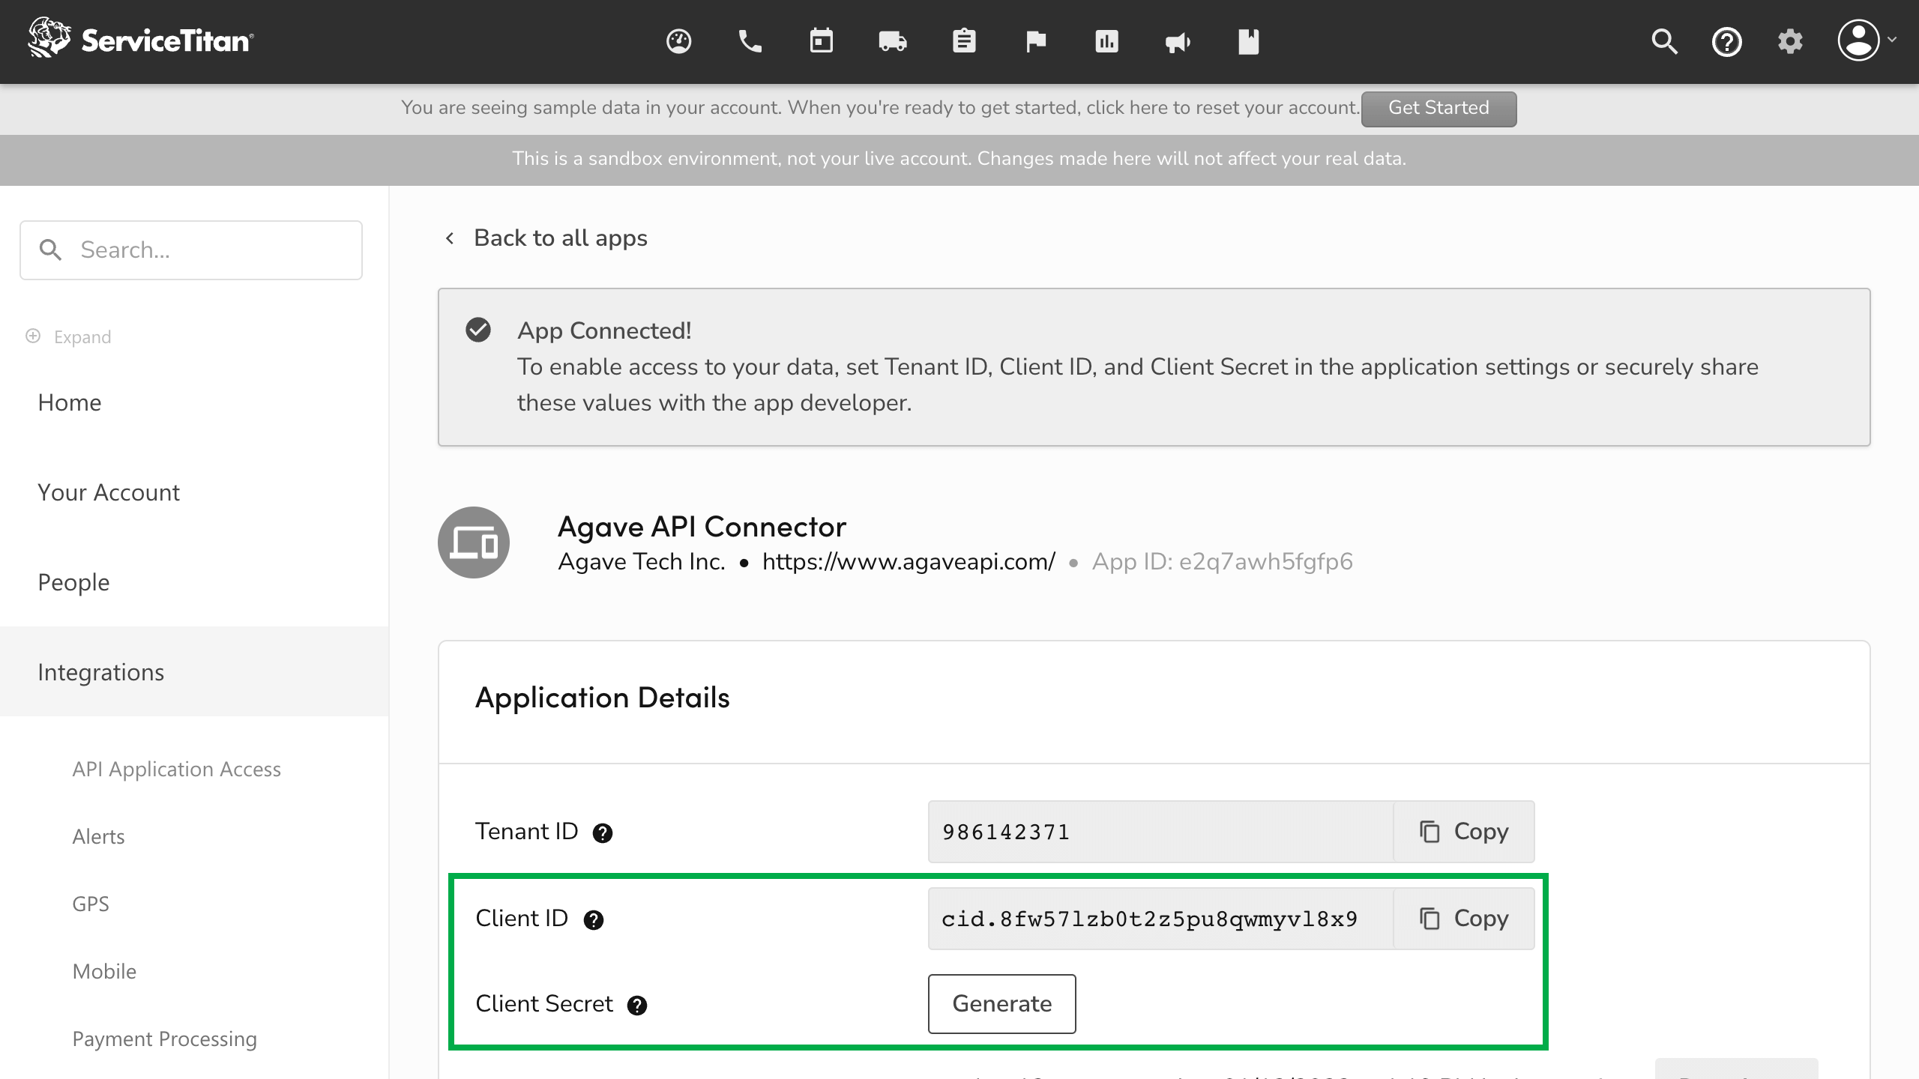Click the Tenant ID help icon
The height and width of the screenshot is (1079, 1919).
603,833
